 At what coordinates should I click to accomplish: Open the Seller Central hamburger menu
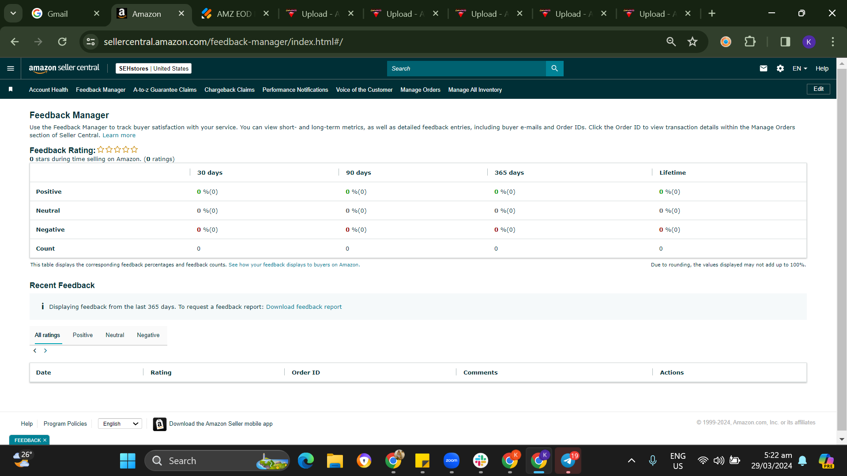pyautogui.click(x=11, y=68)
